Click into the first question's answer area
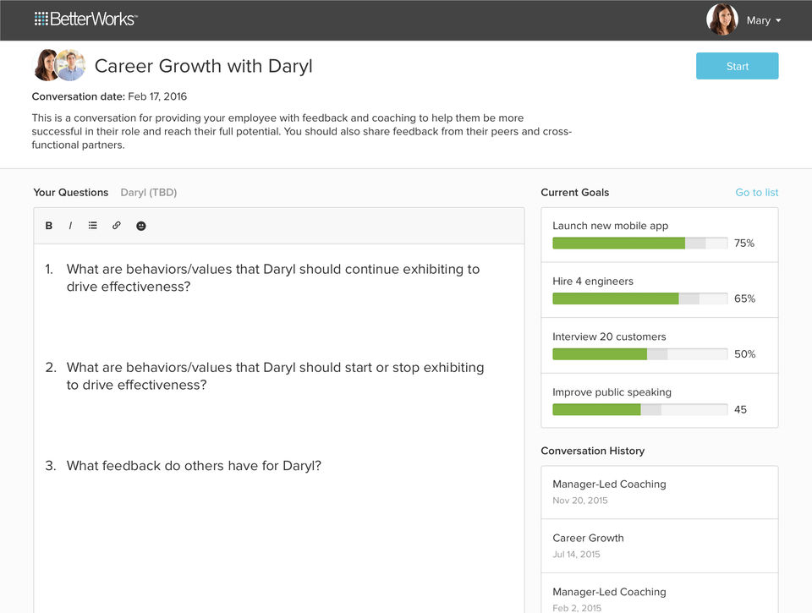The image size is (812, 613). (x=279, y=321)
